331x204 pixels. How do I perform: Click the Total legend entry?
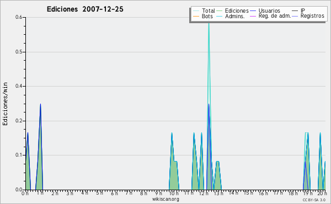[204, 10]
